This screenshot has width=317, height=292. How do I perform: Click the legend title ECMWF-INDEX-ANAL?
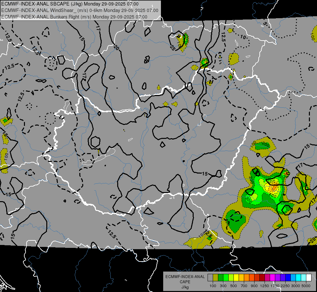tap(185, 277)
